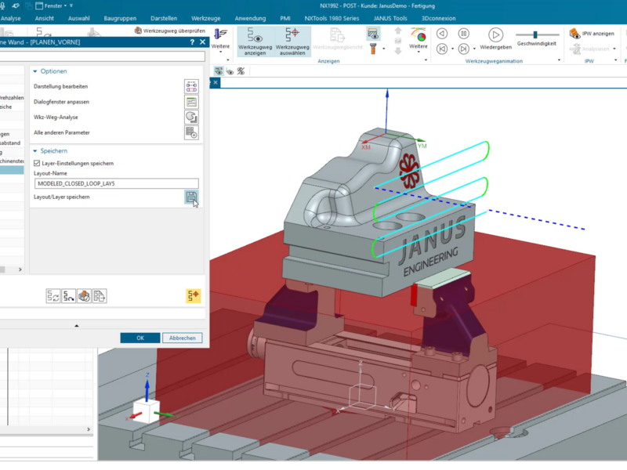This screenshot has height=470, width=627.
Task: Open dropdown arrow next to drill icon
Action: (384, 49)
